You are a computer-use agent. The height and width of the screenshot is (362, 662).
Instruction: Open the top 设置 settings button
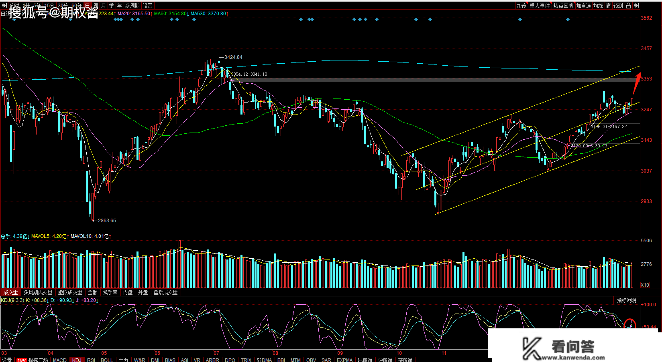point(148,6)
